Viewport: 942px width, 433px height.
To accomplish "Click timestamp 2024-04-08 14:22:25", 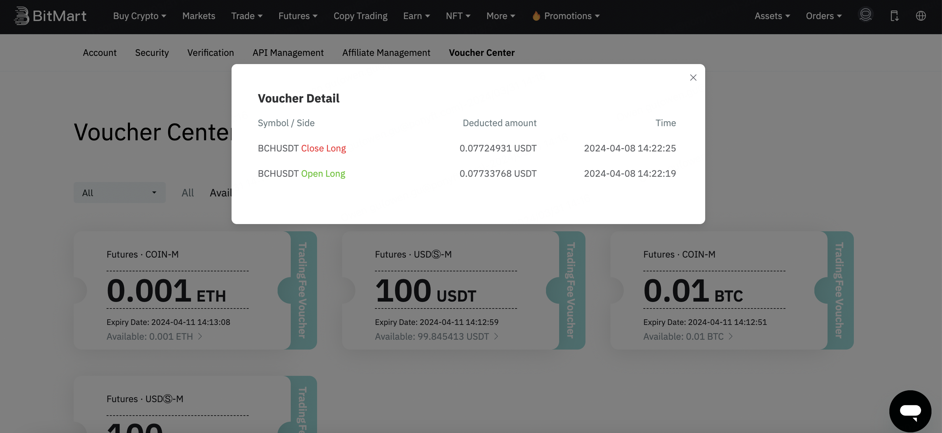I will pos(630,148).
